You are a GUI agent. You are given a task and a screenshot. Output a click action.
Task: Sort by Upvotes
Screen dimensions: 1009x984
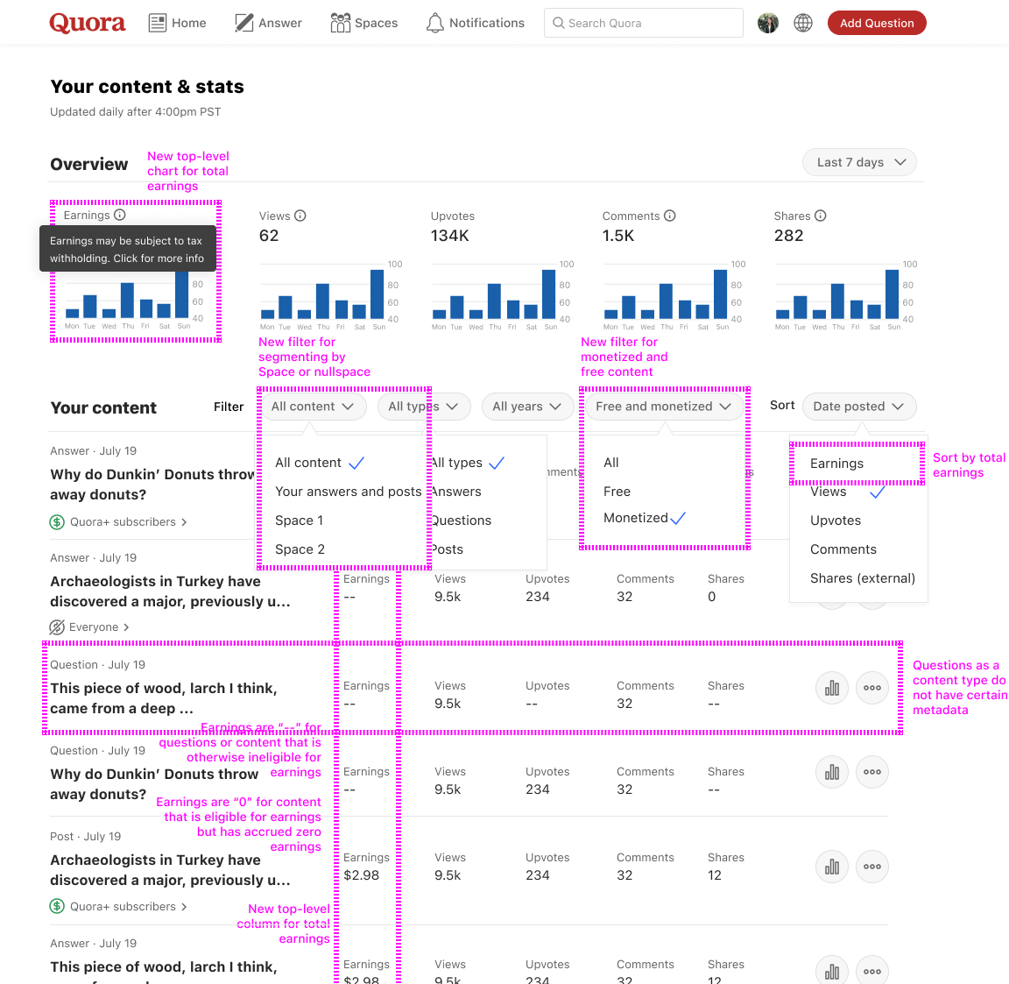pos(836,520)
